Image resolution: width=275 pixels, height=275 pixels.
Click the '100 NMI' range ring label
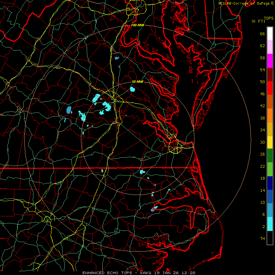(x=137, y=25)
